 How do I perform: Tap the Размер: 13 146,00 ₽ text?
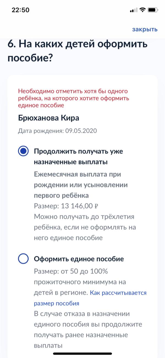(x=66, y=206)
